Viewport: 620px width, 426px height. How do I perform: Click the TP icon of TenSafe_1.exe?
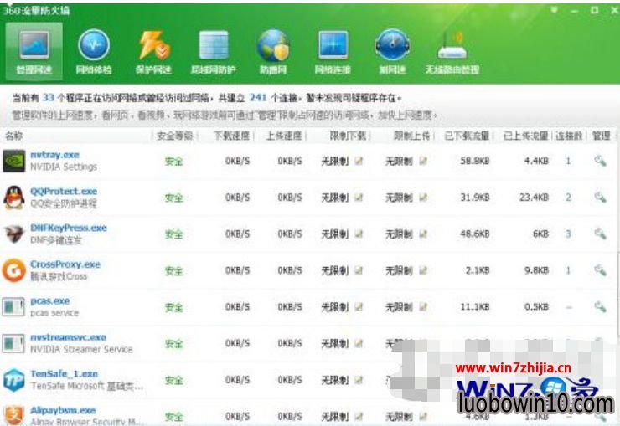point(14,380)
